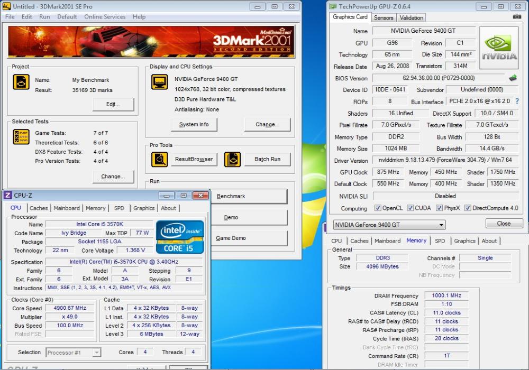Click the Code Name value Ivy Bridge
Viewport: 529px width, 370px height.
(74, 233)
